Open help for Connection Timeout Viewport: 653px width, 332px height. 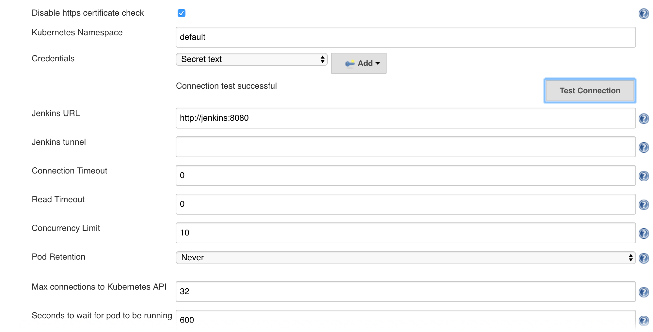click(644, 176)
